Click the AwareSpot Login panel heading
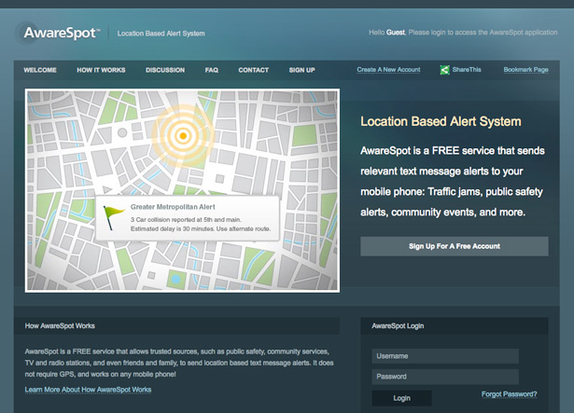The height and width of the screenshot is (413, 574). [x=398, y=325]
